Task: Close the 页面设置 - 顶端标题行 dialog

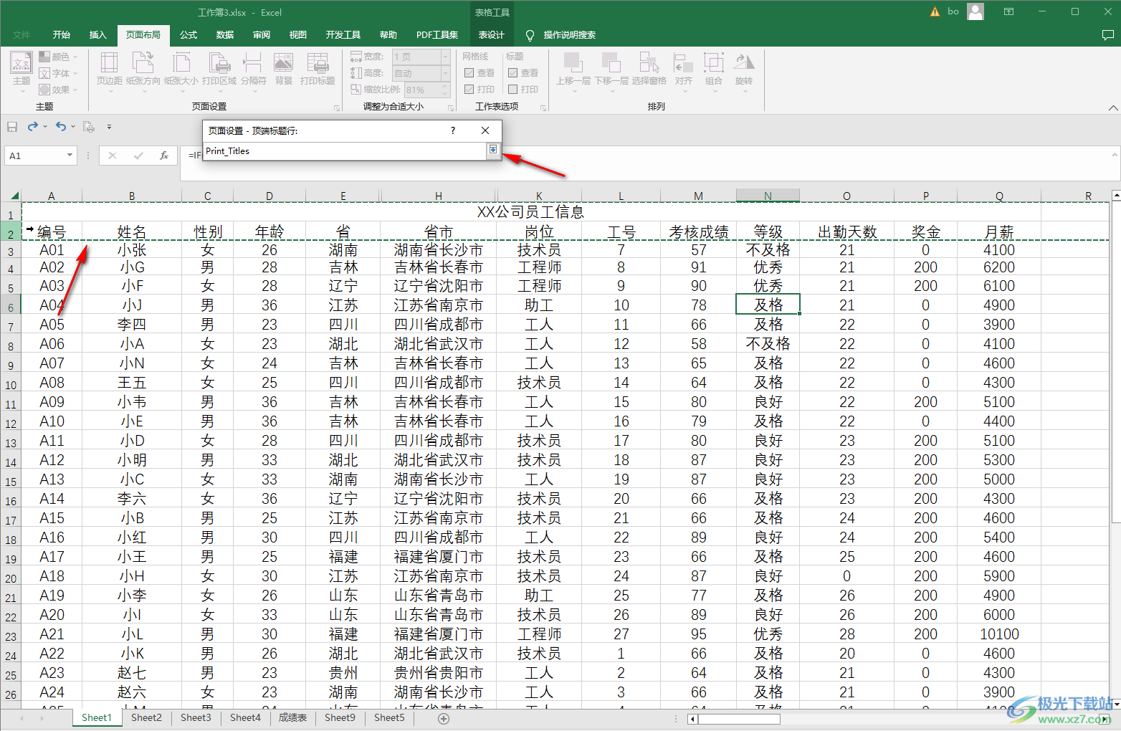Action: coord(485,130)
